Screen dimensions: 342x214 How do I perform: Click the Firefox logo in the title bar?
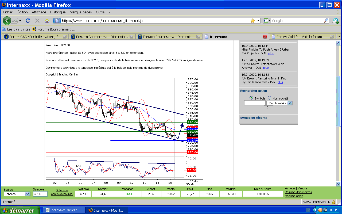pos(3,5)
